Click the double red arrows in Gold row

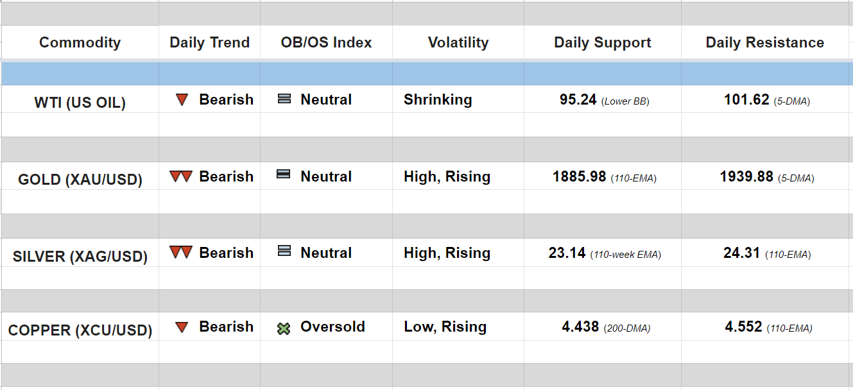click(181, 176)
